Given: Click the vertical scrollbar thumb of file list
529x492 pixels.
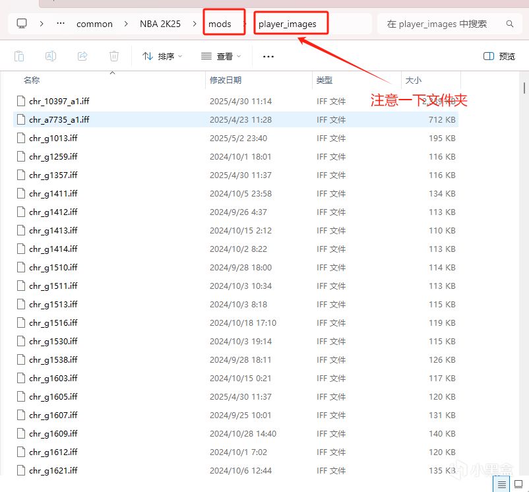Looking at the screenshot, I should coord(524,88).
